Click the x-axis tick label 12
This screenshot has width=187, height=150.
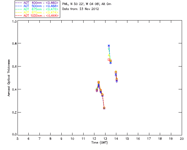[x=94, y=139]
